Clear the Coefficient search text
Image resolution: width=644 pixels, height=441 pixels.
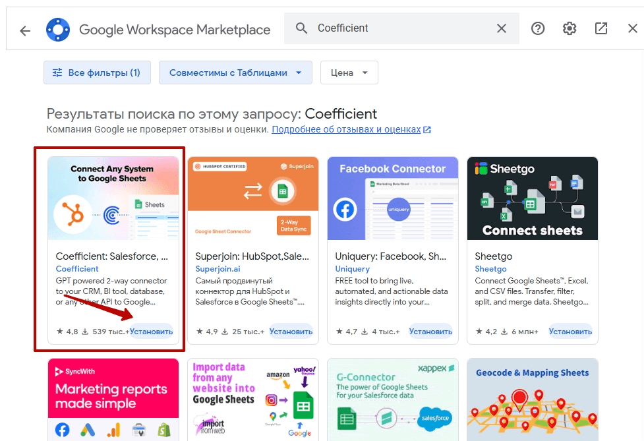[501, 28]
